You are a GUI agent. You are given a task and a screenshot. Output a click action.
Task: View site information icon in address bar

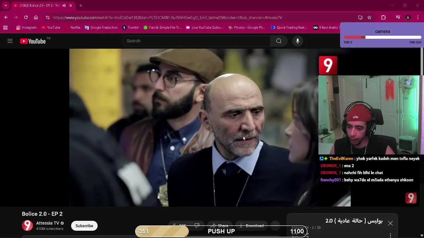click(x=48, y=18)
